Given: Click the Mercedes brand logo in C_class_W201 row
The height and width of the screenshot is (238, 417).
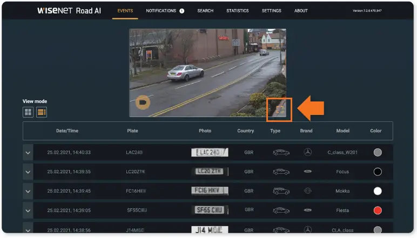Looking at the screenshot, I should click(308, 152).
